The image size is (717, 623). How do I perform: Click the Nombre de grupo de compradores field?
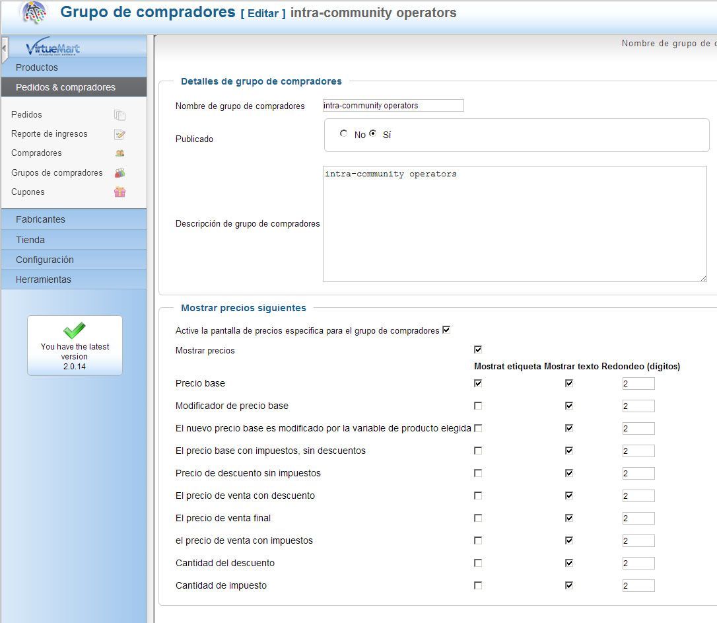[x=393, y=105]
